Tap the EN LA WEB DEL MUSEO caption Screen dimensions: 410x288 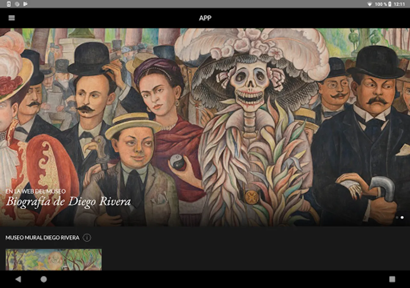pos(36,191)
